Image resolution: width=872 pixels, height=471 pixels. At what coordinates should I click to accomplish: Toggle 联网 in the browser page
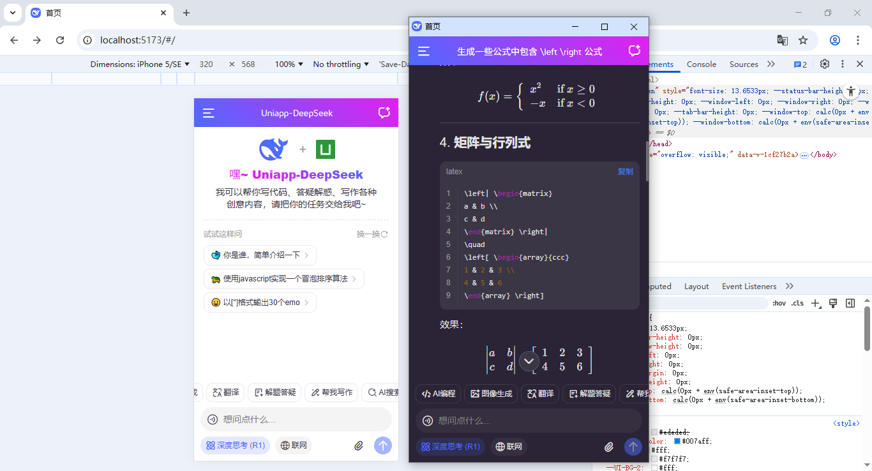pos(294,445)
